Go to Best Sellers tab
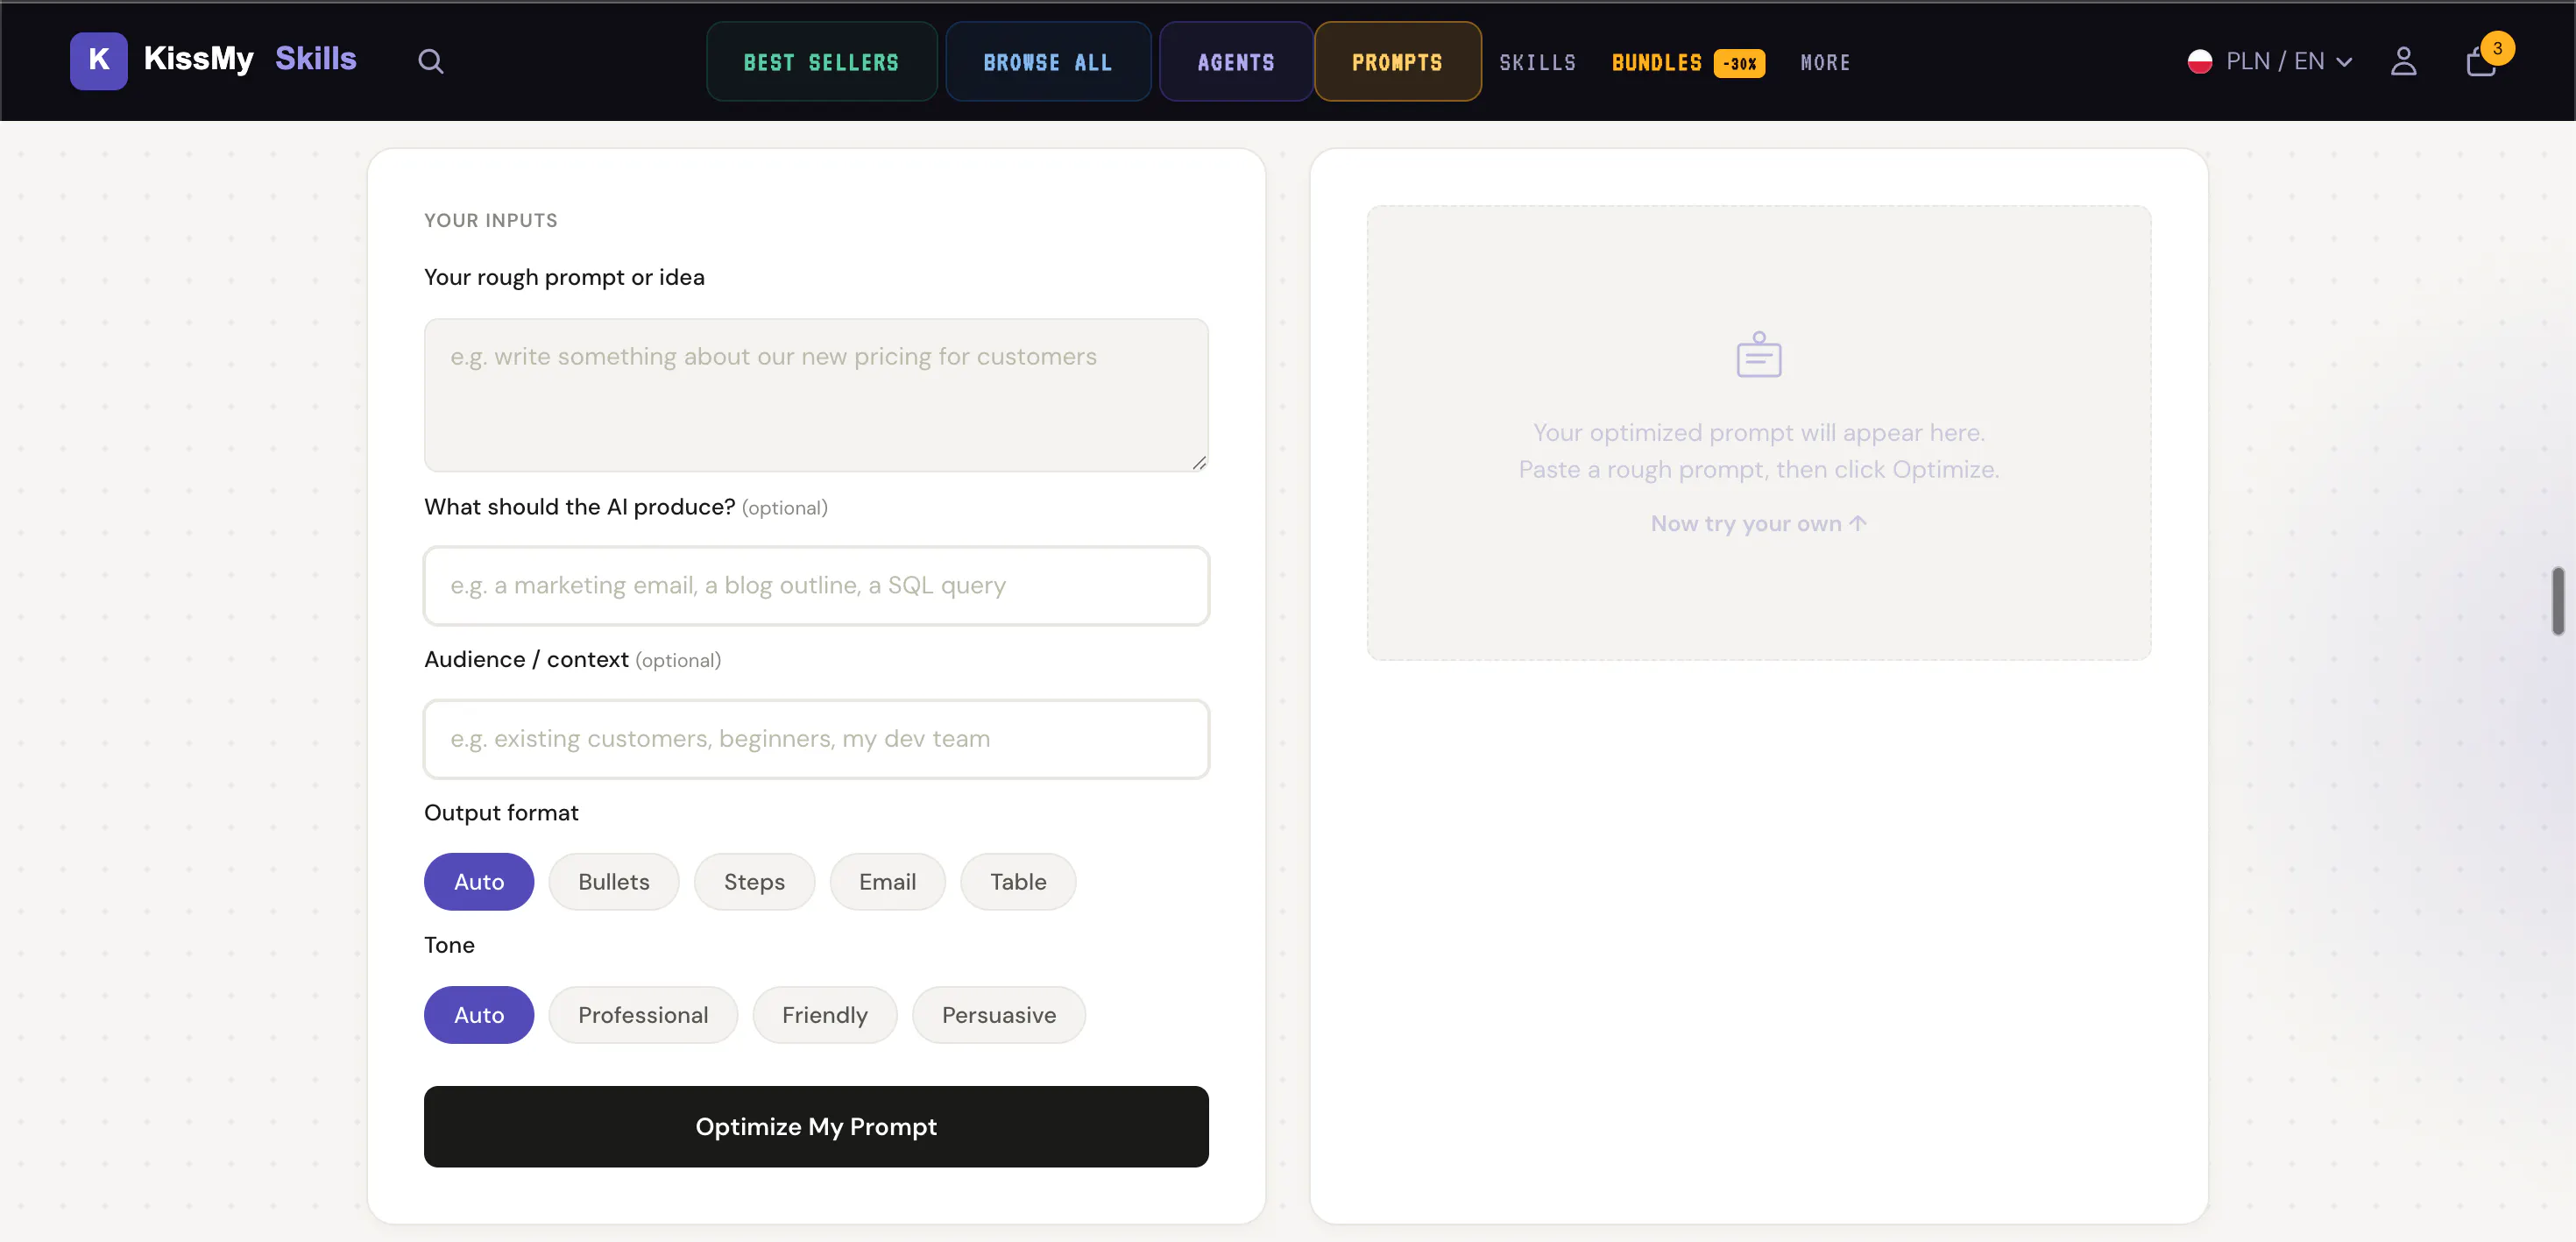Image resolution: width=2576 pixels, height=1242 pixels. [821, 62]
